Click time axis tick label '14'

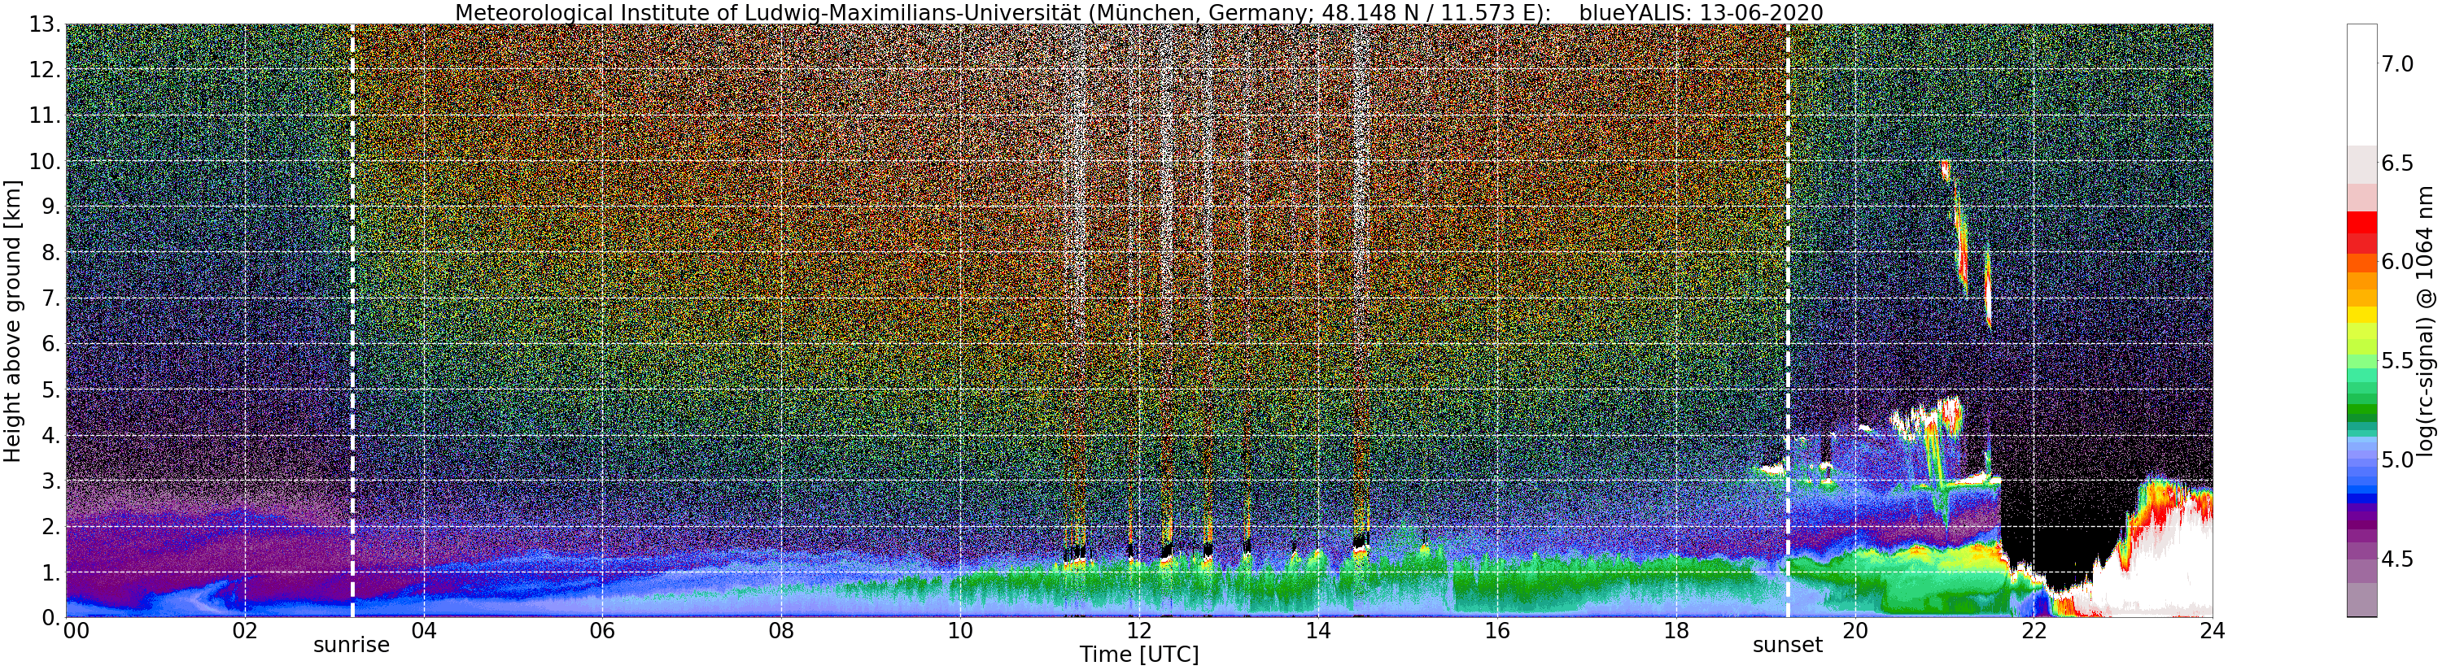(x=1317, y=631)
